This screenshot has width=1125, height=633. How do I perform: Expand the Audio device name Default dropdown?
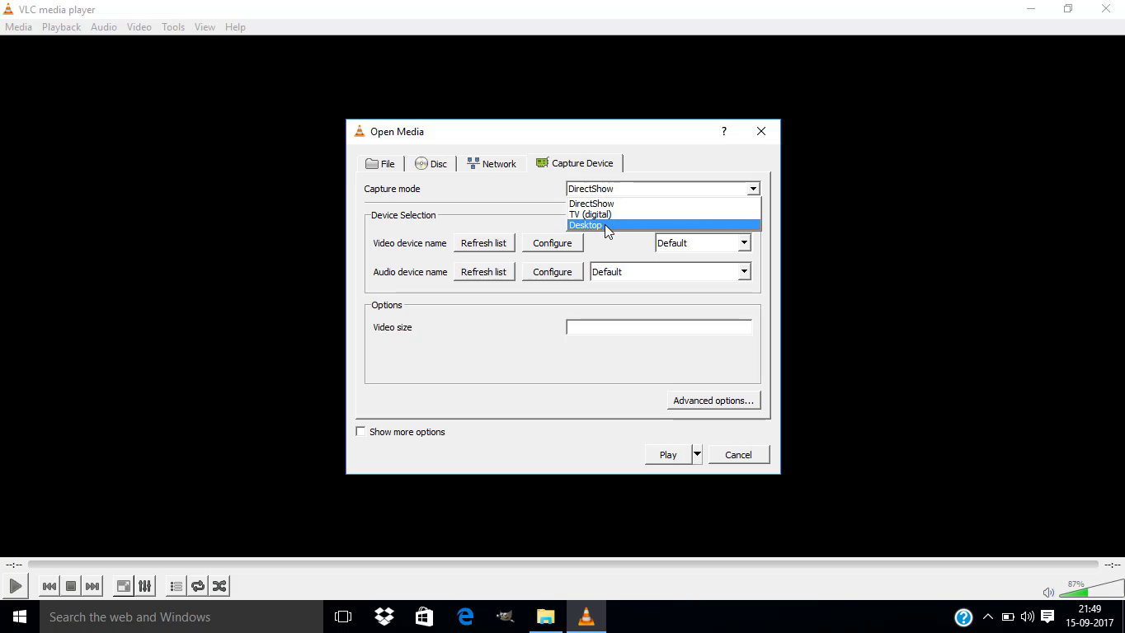[743, 271]
